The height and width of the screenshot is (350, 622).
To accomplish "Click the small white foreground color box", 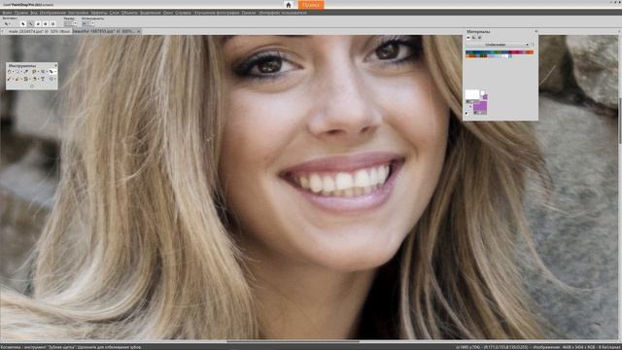I will coord(483,93).
